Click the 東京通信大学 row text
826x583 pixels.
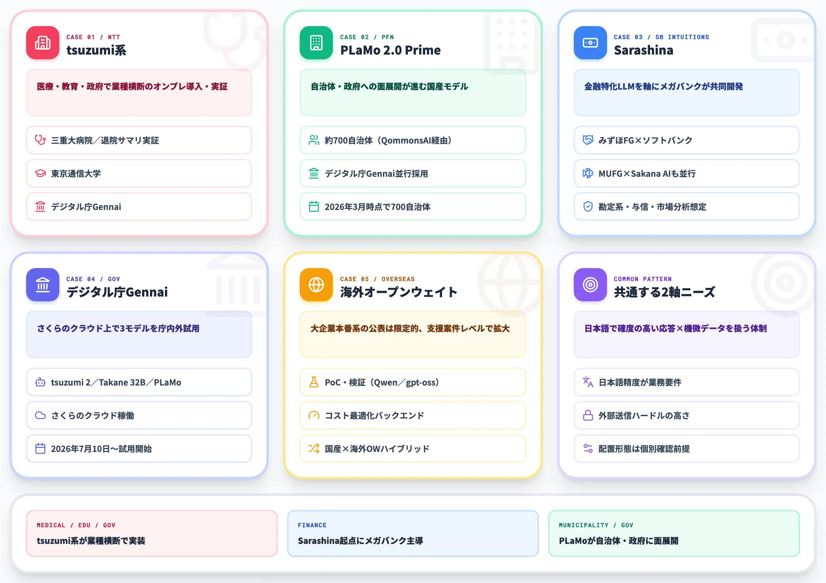click(76, 174)
